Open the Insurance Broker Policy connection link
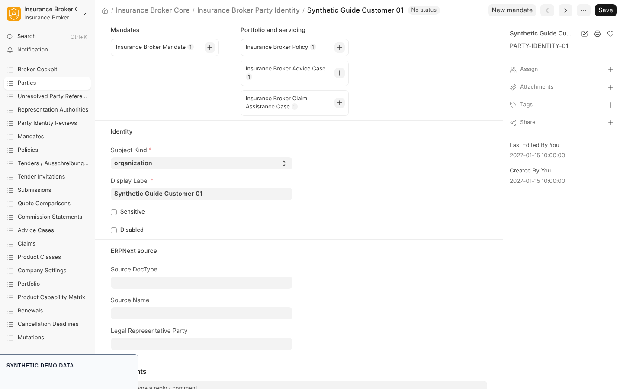The height and width of the screenshot is (389, 623). (x=277, y=47)
